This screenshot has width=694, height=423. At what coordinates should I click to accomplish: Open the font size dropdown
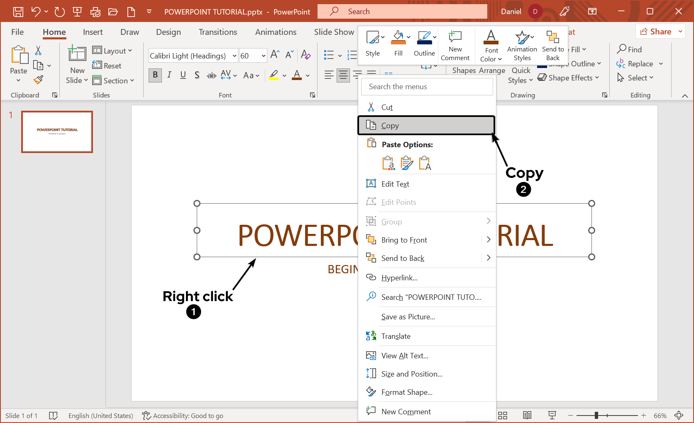(x=263, y=56)
